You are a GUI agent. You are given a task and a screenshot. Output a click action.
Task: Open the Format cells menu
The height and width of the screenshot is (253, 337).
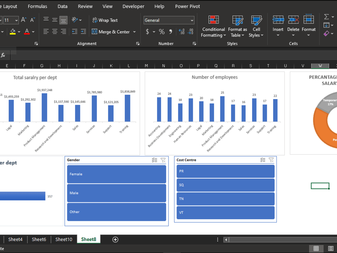309,26
